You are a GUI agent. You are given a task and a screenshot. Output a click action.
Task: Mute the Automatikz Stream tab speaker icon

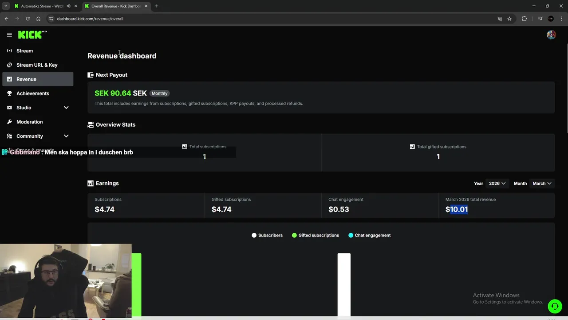pyautogui.click(x=68, y=6)
